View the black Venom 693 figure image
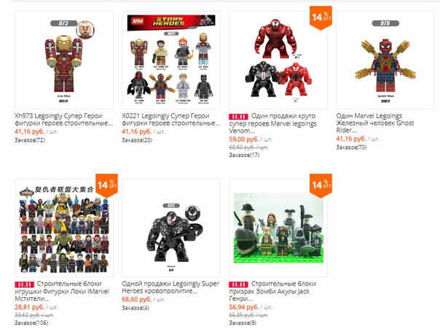This screenshot has height=335, width=440. pyautogui.click(x=171, y=228)
